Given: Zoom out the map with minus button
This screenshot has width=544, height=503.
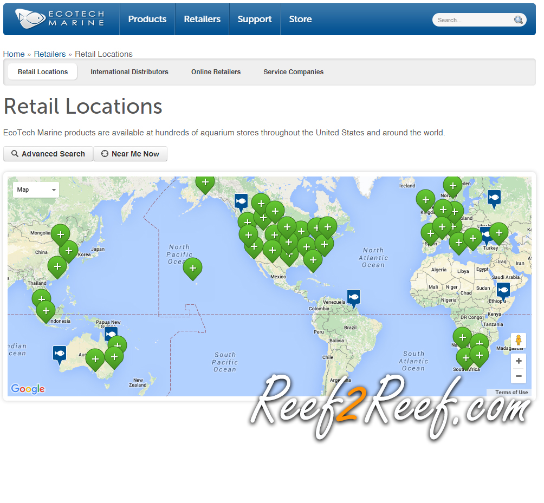Looking at the screenshot, I should tap(519, 376).
